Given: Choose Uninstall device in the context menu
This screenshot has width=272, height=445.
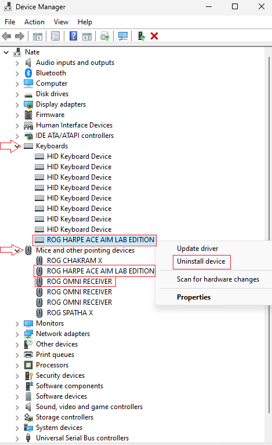Looking at the screenshot, I should (x=201, y=261).
